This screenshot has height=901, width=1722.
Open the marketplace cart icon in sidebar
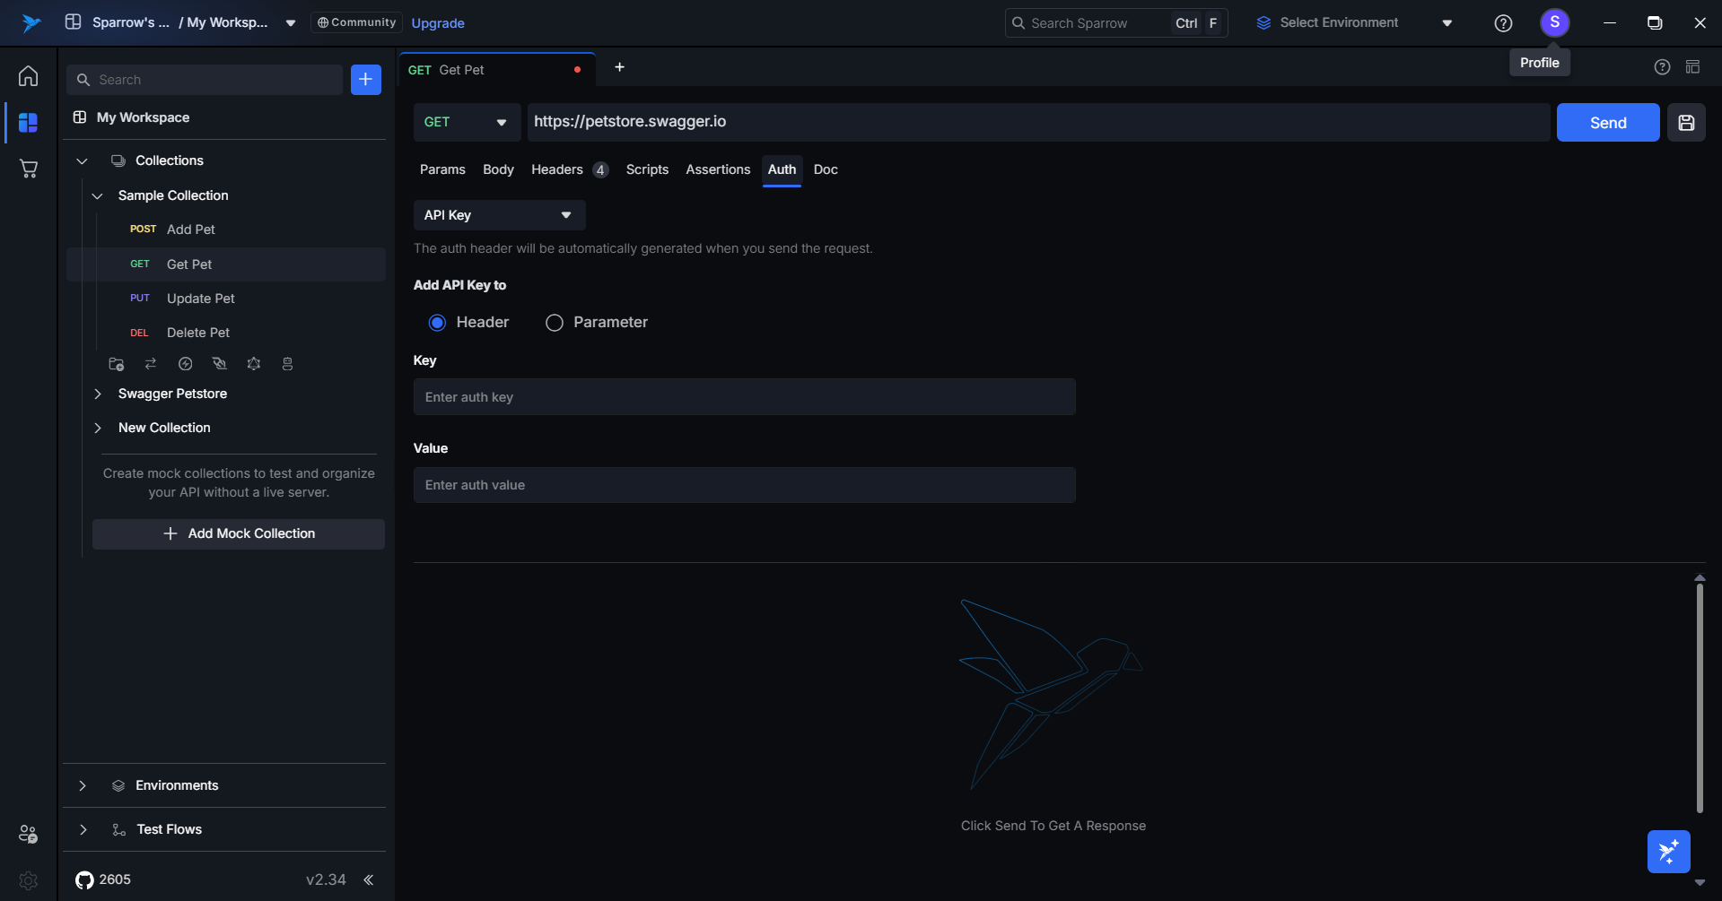coord(28,169)
